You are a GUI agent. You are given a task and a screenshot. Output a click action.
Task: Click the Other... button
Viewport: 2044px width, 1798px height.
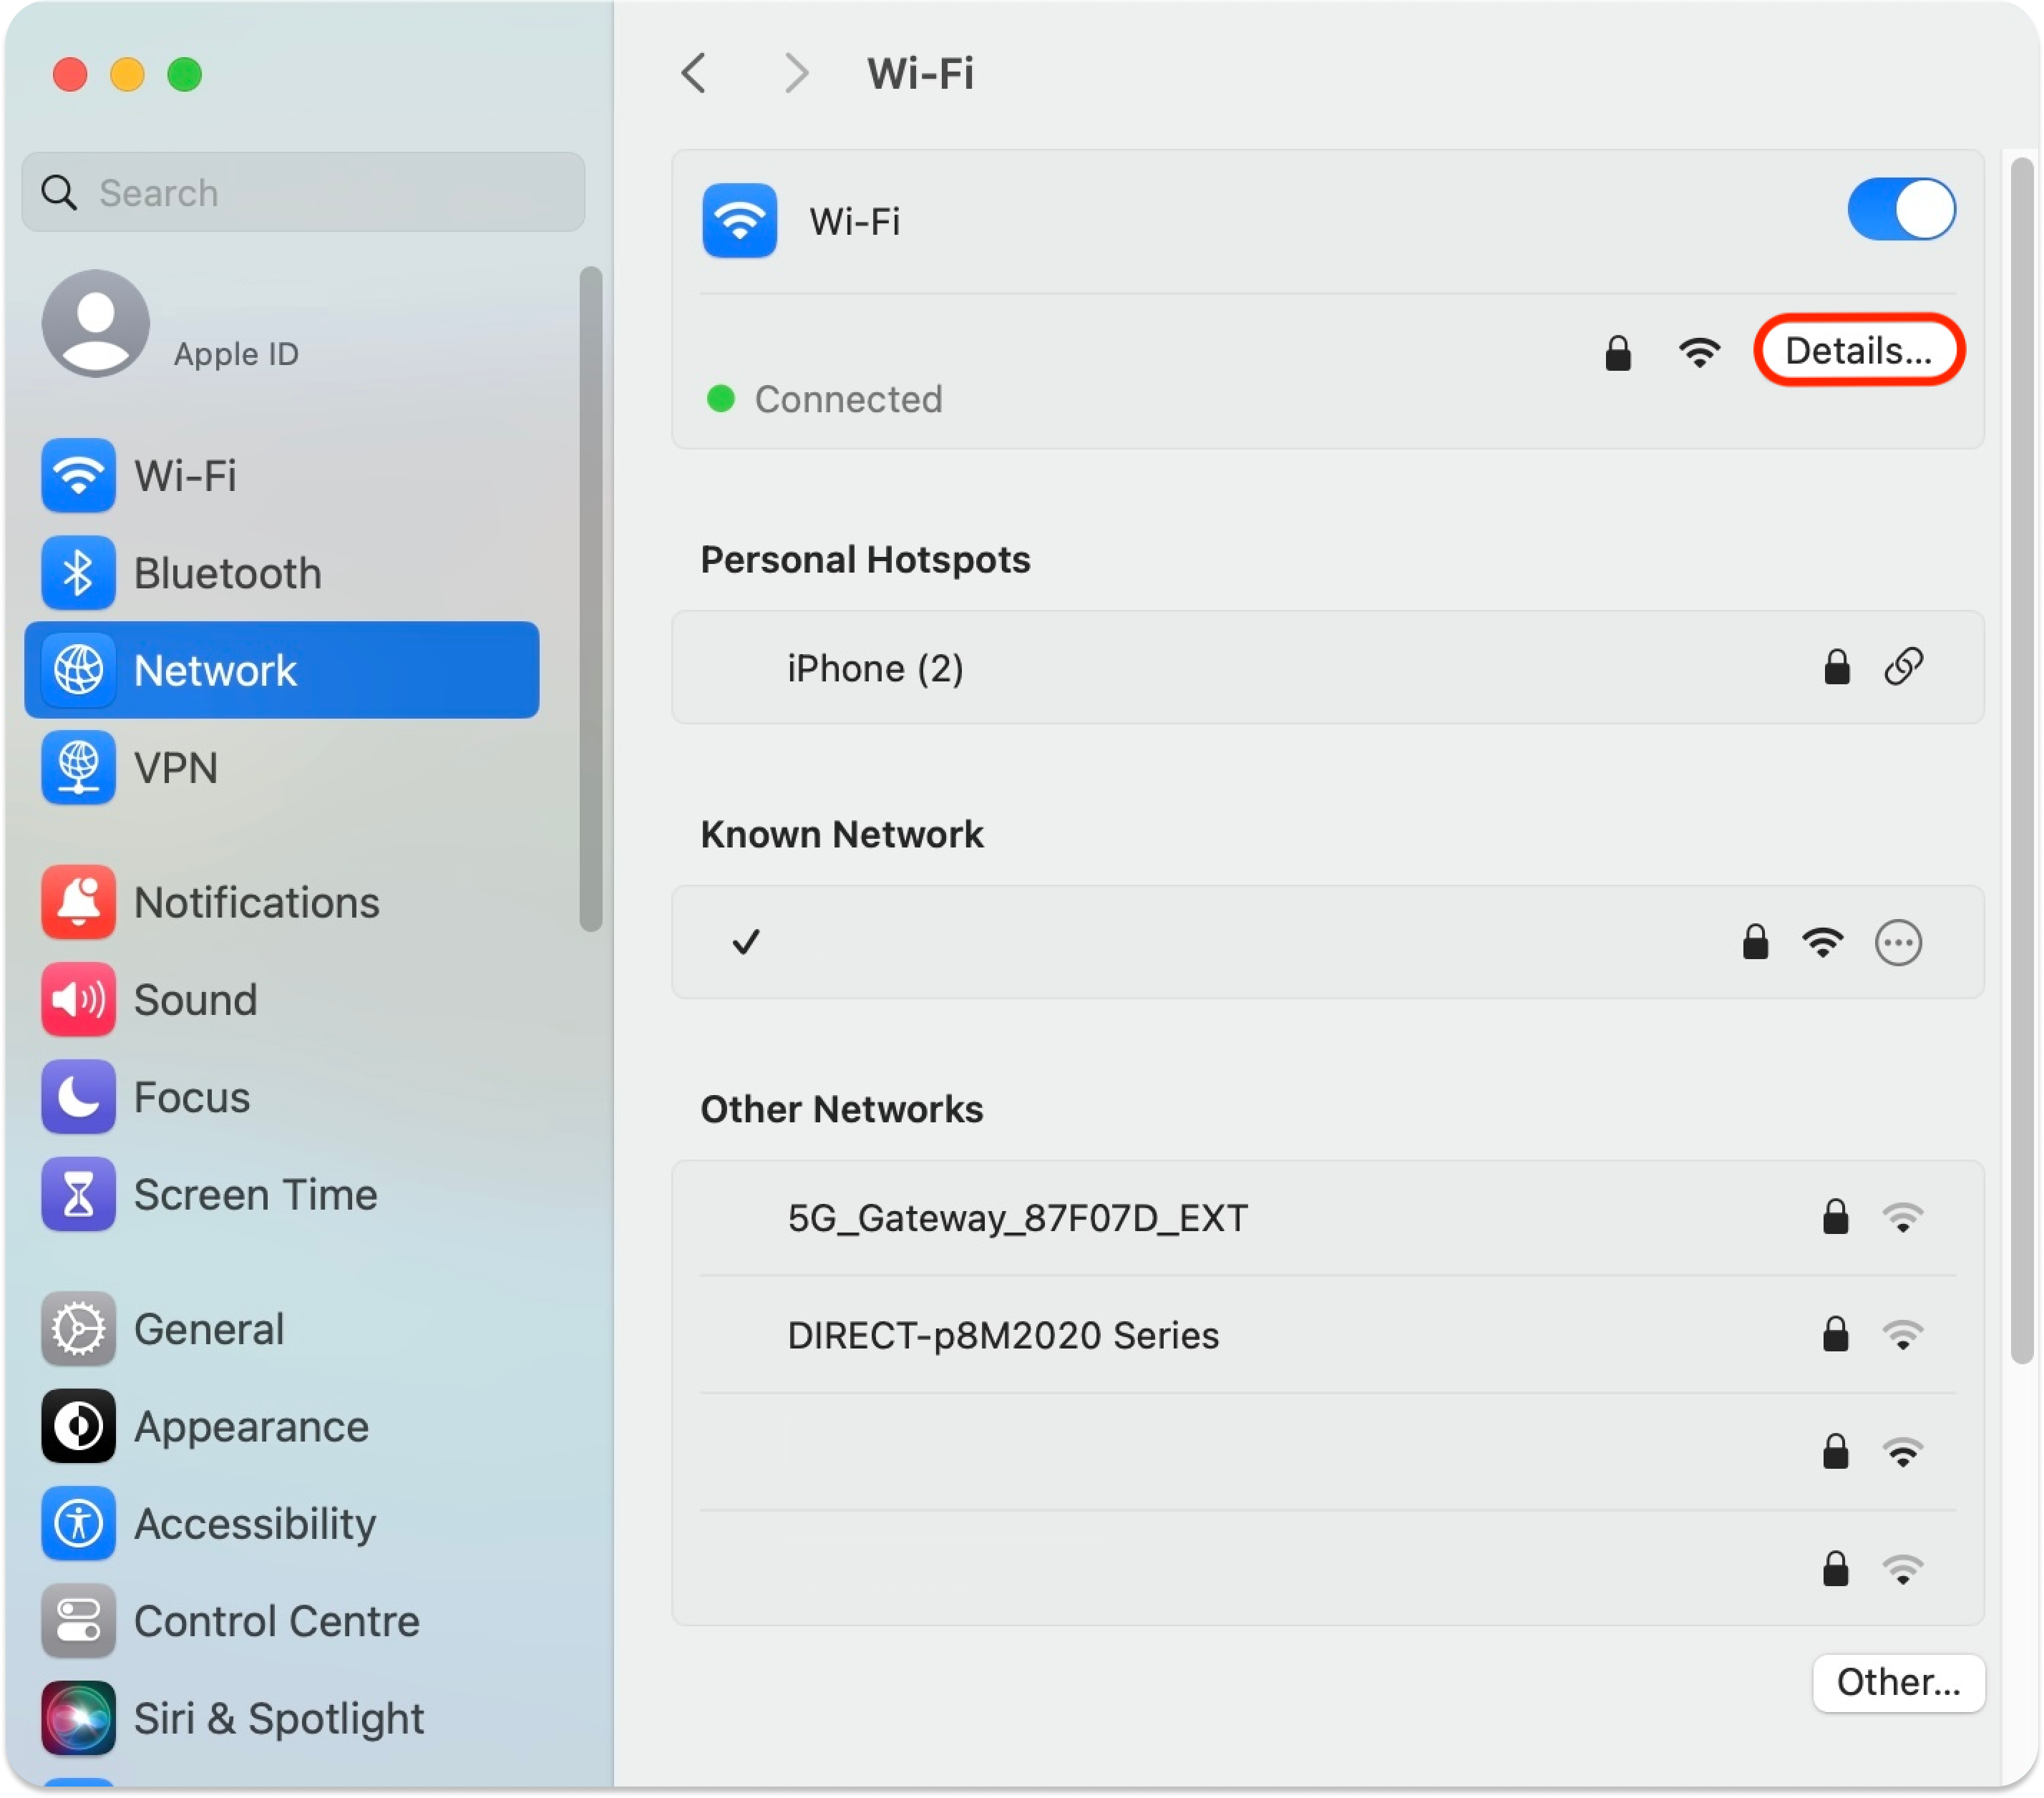coord(1897,1682)
